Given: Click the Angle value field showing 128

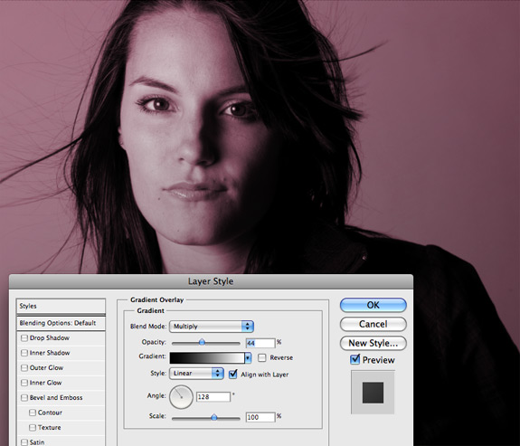Looking at the screenshot, I should (213, 396).
